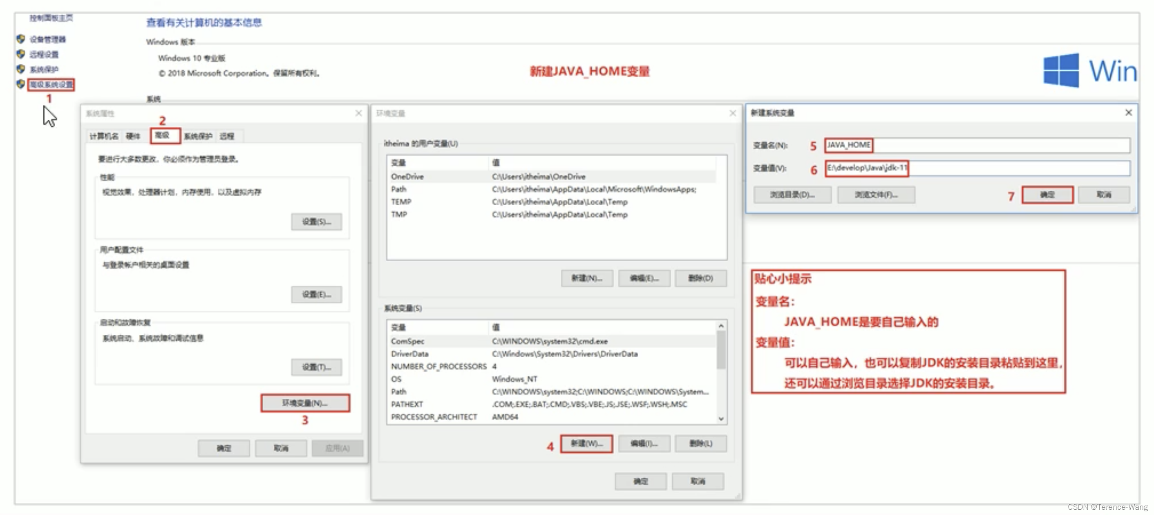The image size is (1154, 515).
Task: Click Delete(D) button for user variables
Action: click(701, 278)
